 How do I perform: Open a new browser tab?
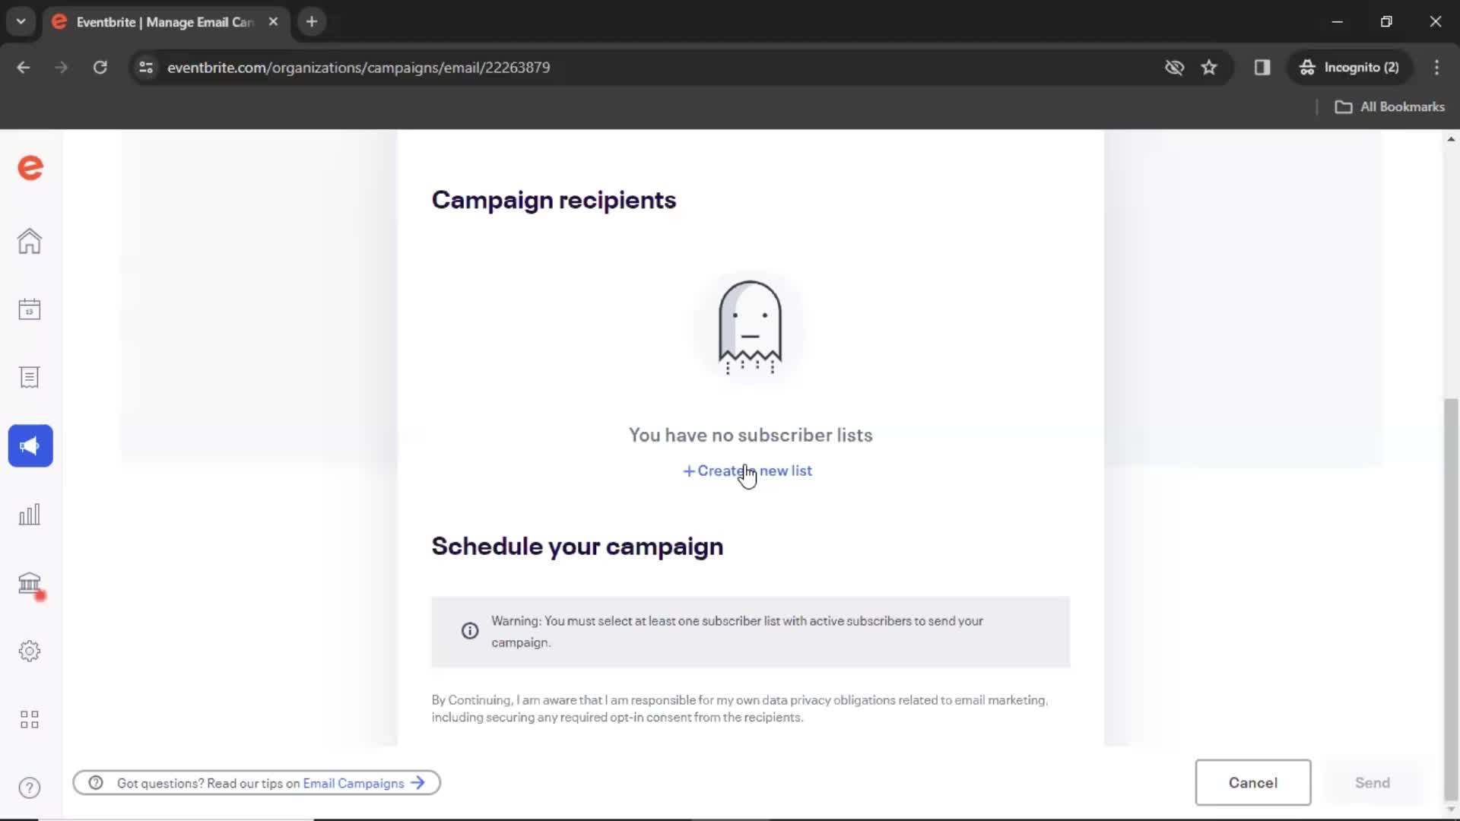312,22
